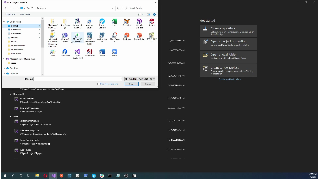319x179 pixels.
Task: Click the New folder toolbar button
Action: (x=25, y=14)
